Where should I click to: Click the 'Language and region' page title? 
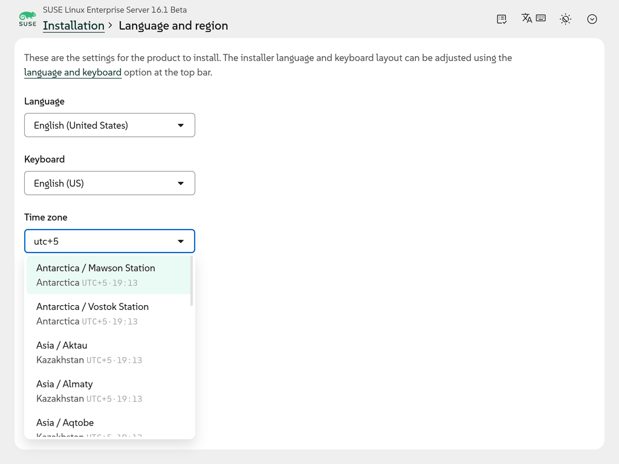click(x=173, y=25)
